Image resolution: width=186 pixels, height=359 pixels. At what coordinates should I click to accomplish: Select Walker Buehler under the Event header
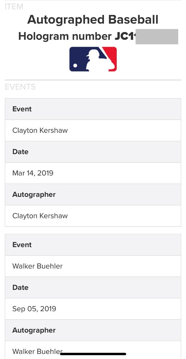[x=37, y=266]
